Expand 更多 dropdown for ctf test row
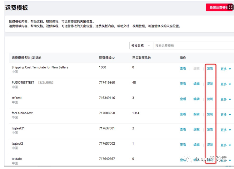This screenshot has width=234, height=169. tap(226, 100)
